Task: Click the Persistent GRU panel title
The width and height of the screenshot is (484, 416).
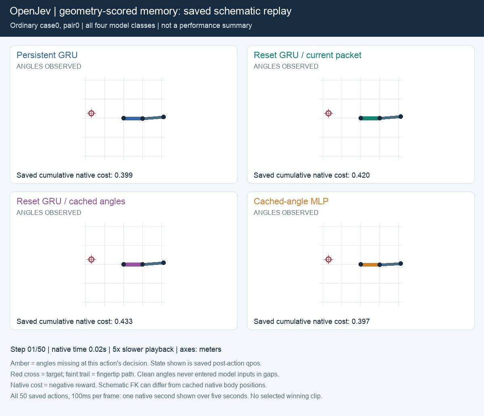Action: [47, 55]
